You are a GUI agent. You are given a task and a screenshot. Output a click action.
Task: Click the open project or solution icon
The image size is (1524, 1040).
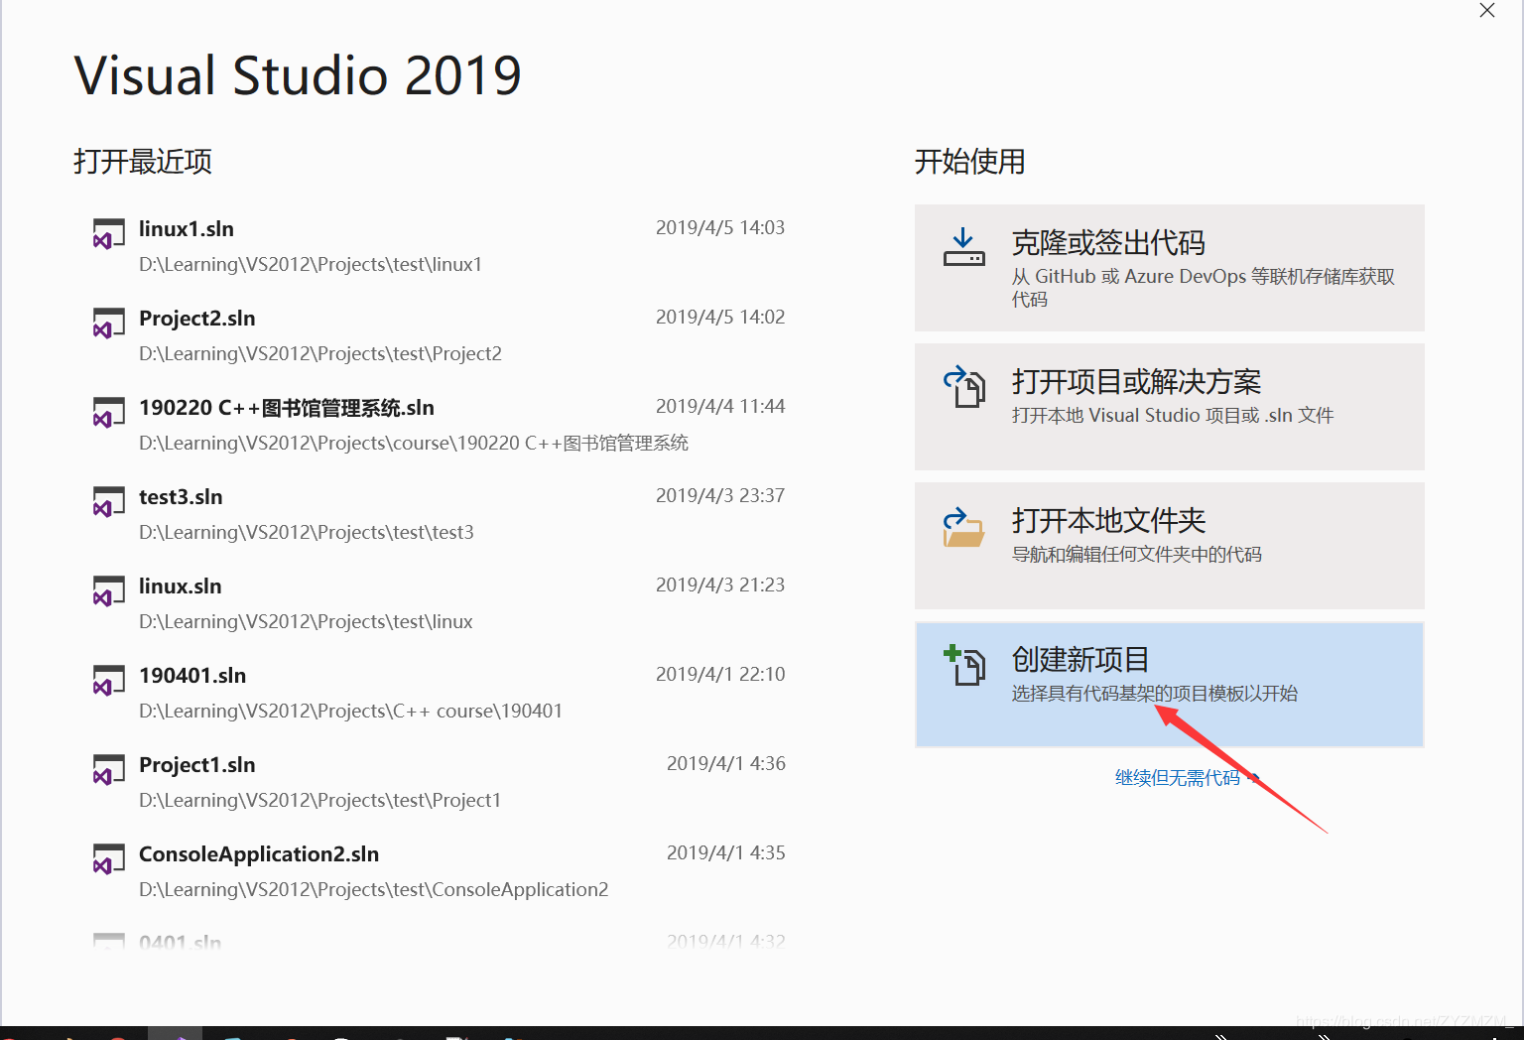tap(963, 386)
